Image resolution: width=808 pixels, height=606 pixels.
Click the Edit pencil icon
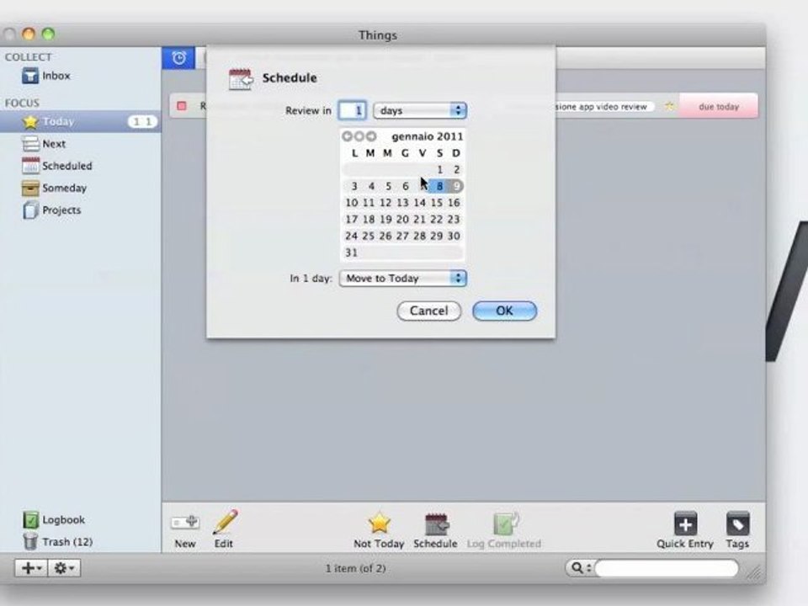click(x=226, y=522)
